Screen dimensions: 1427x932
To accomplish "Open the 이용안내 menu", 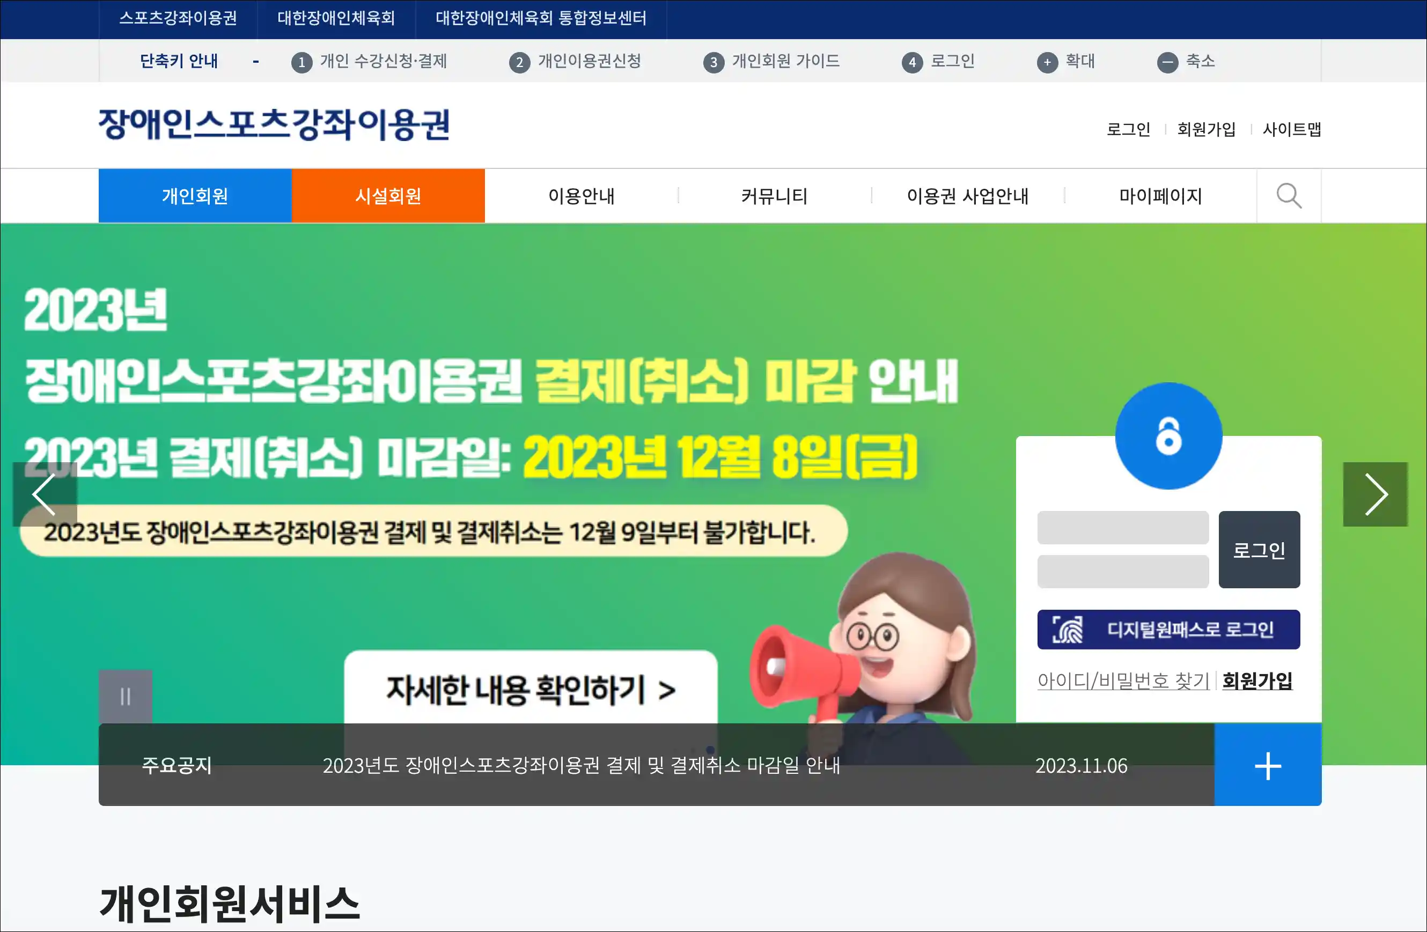I will 581,196.
